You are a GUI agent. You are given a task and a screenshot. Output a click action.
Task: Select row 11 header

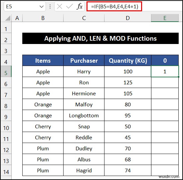point(6,137)
